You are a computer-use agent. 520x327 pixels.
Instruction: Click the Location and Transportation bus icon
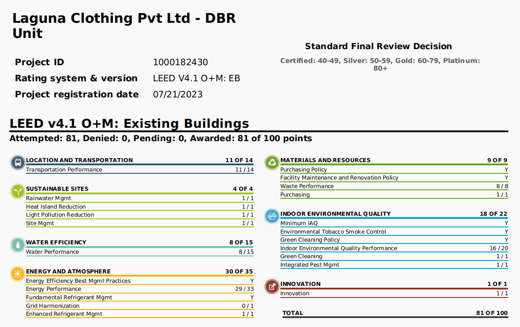pyautogui.click(x=18, y=163)
